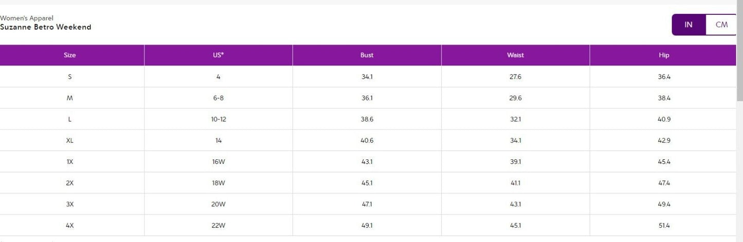
Task: Click the US* column header
Action: tap(219, 55)
